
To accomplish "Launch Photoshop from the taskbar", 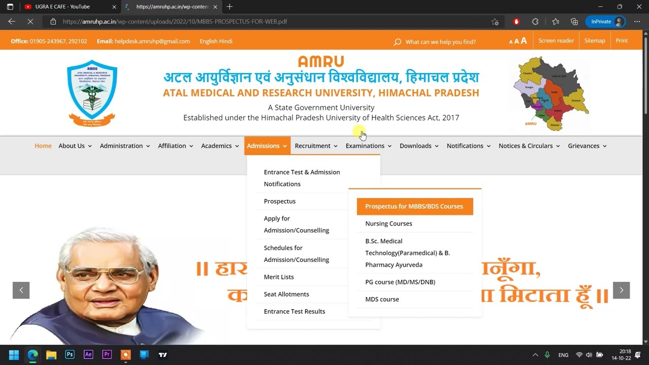I will [x=70, y=355].
